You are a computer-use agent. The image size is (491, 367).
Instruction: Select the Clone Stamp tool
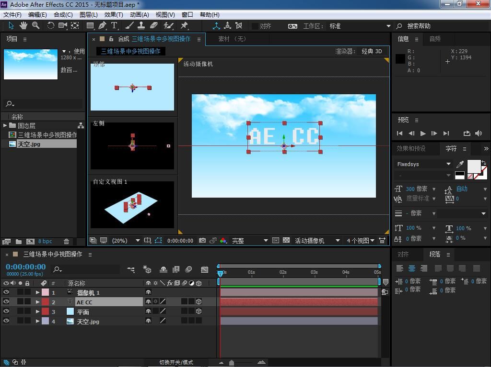pyautogui.click(x=141, y=26)
